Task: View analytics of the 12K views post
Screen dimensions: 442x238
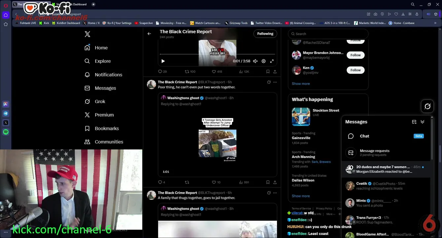Action: tap(244, 71)
